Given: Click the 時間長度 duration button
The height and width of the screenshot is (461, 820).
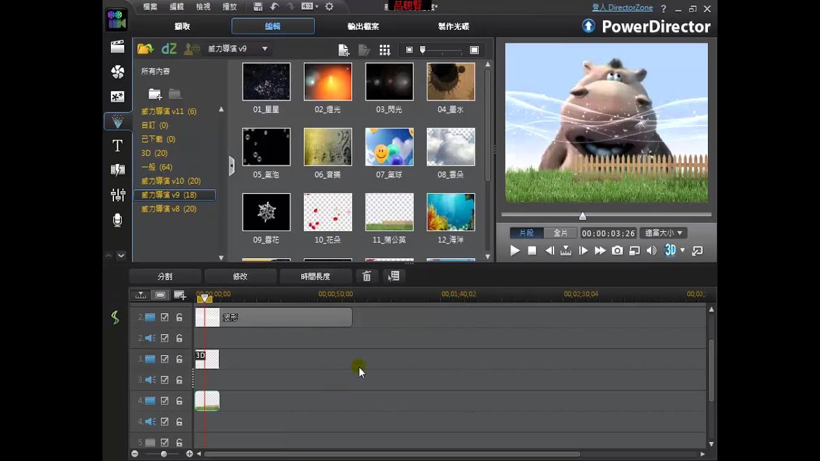Looking at the screenshot, I should (315, 277).
